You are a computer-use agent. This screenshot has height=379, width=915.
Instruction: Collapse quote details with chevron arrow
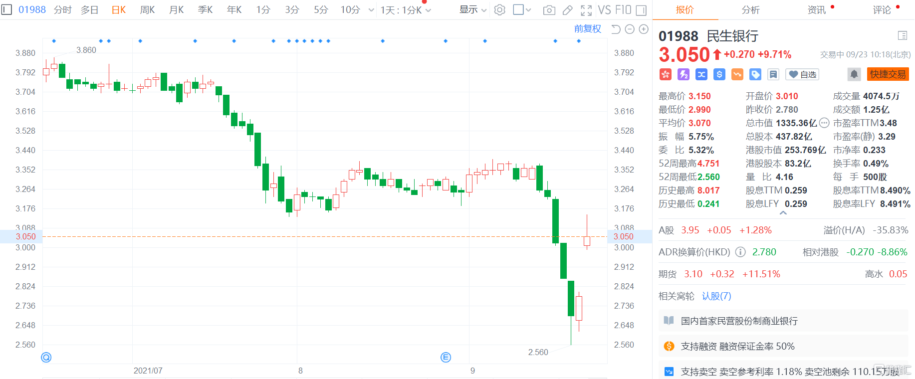coord(783,213)
